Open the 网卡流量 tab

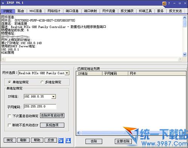coord(109,11)
